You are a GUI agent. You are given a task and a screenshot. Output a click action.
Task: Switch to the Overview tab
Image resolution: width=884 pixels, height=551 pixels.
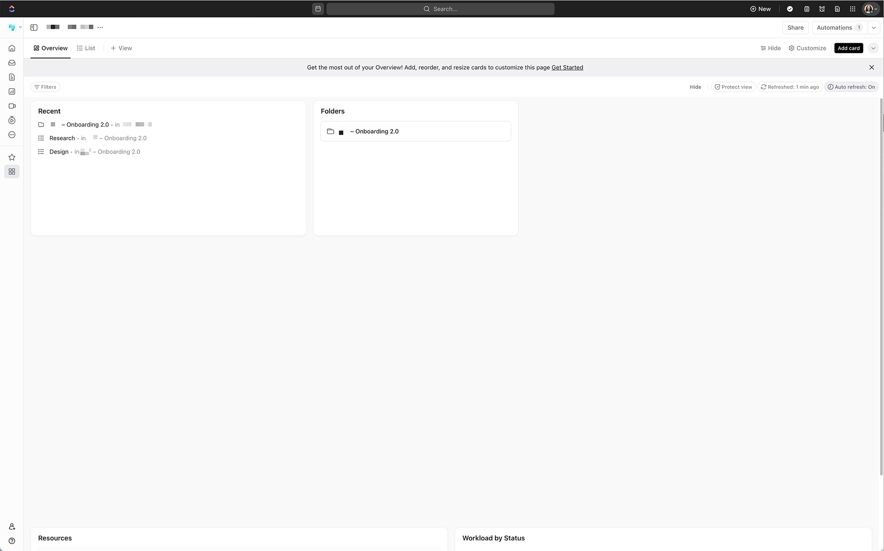click(50, 48)
